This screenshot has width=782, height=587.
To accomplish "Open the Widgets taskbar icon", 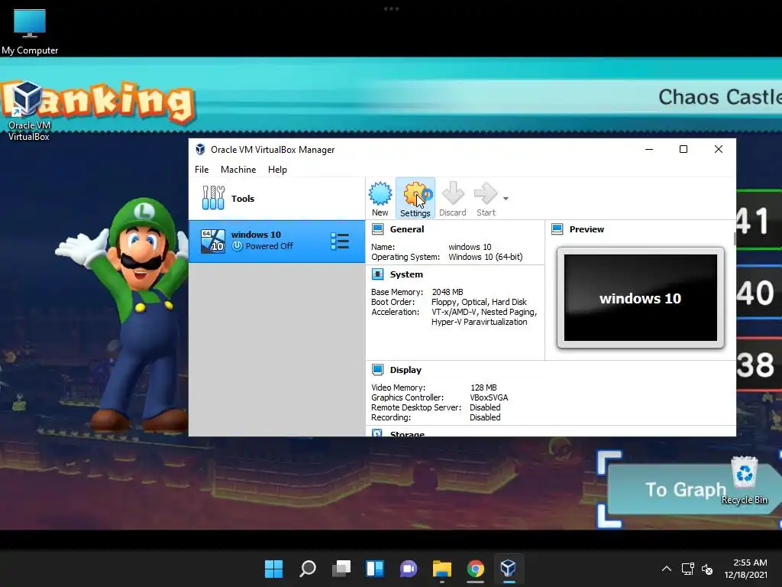I will point(374,569).
